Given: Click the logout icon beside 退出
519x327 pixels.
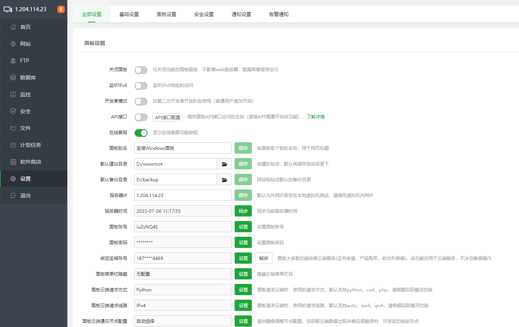Looking at the screenshot, I should pos(13,196).
